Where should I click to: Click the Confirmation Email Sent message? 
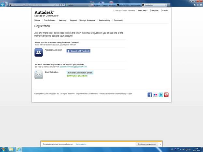pos(77,76)
